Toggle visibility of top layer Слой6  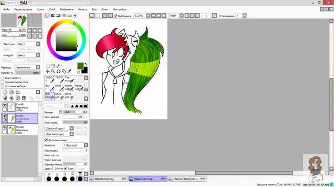[4, 105]
